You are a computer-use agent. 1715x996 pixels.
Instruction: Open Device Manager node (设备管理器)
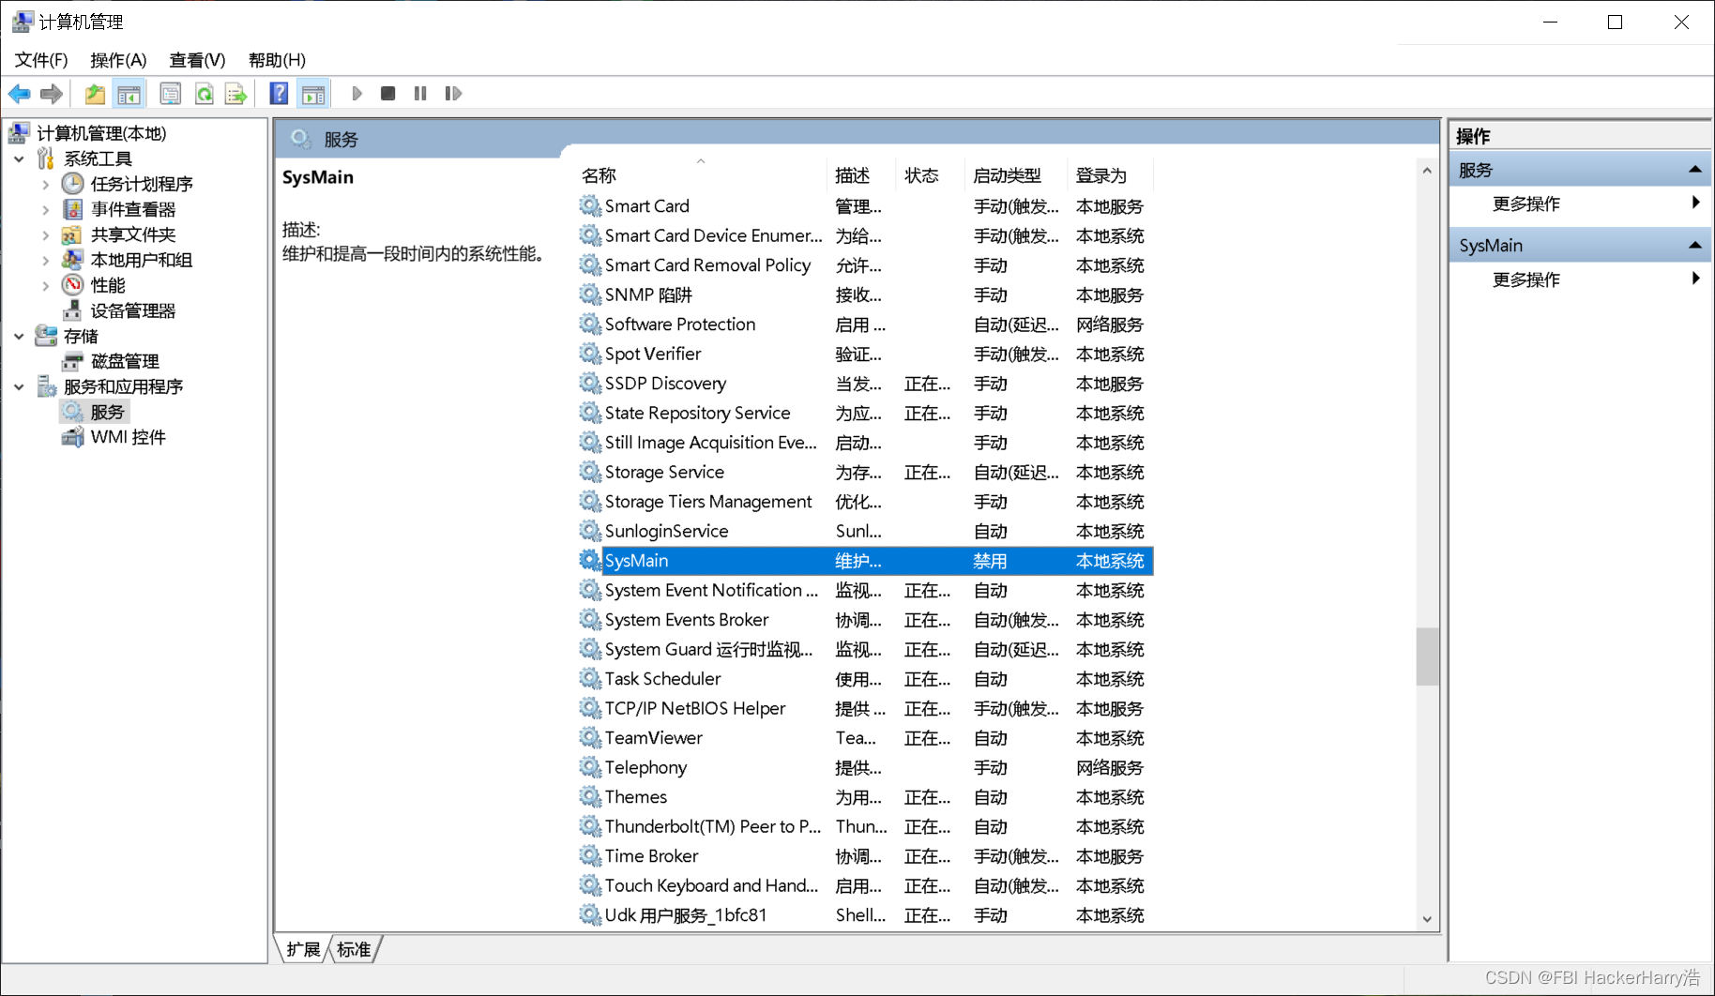(133, 310)
